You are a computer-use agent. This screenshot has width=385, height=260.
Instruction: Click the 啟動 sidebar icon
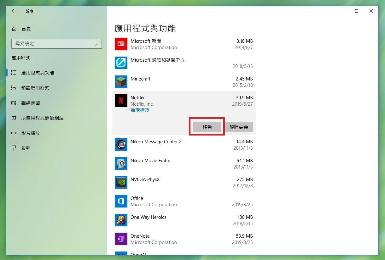point(14,148)
